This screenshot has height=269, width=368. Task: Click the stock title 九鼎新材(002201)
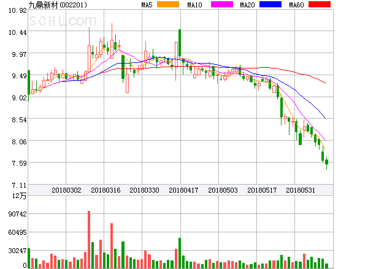coord(58,5)
